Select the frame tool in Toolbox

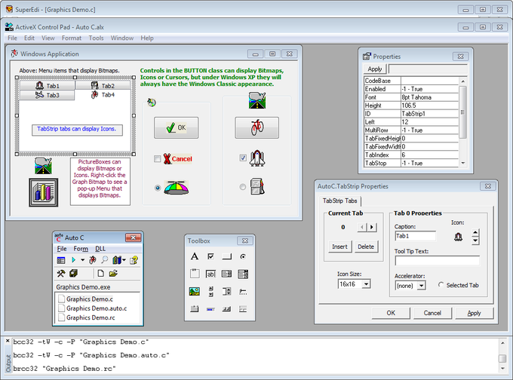click(x=195, y=274)
